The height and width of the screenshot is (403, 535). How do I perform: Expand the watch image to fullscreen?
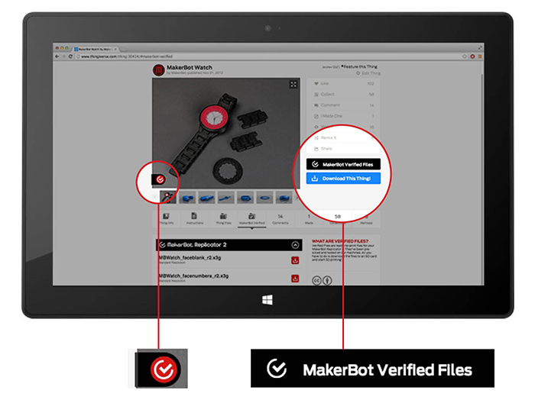coord(293,84)
